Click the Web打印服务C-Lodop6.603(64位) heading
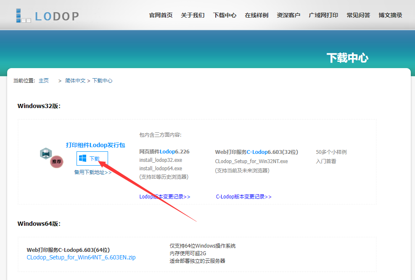 tap(68, 250)
